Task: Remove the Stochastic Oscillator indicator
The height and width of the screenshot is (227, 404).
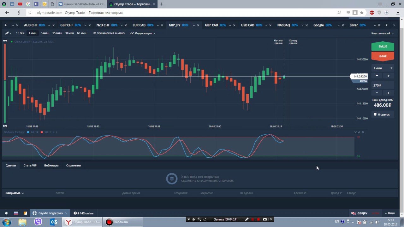Action: (x=363, y=132)
